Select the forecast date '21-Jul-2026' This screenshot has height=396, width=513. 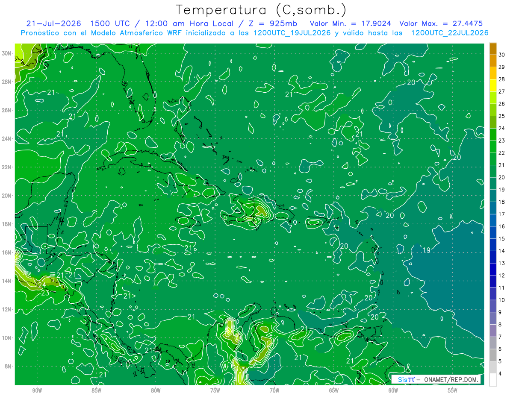53,23
